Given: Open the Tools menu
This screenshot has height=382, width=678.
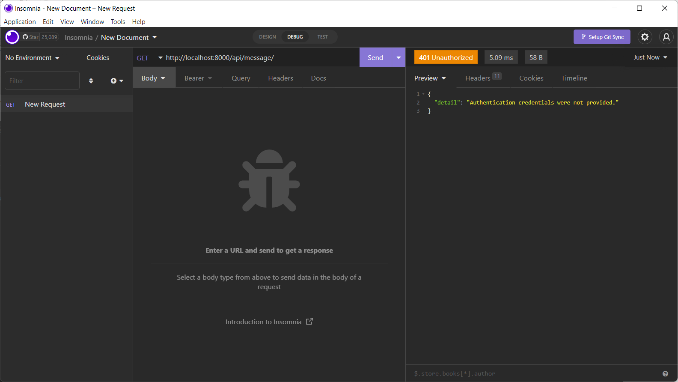Looking at the screenshot, I should coord(118,22).
